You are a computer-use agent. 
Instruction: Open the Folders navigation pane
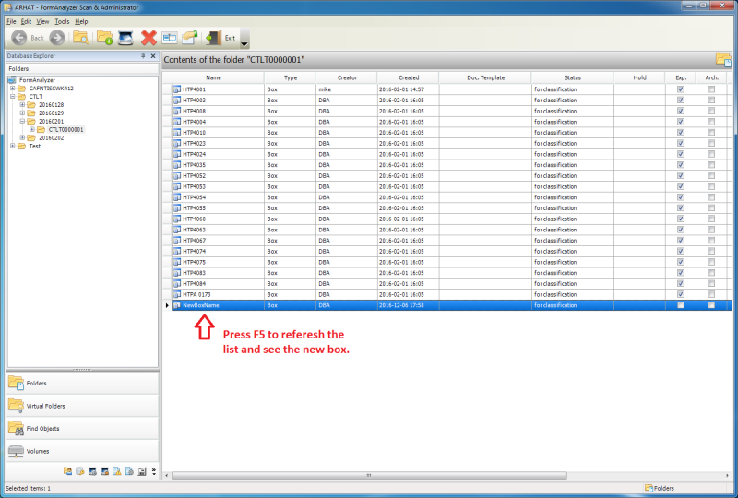[x=83, y=383]
